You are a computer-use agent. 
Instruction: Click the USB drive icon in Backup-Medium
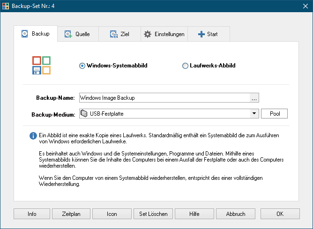(x=84, y=113)
